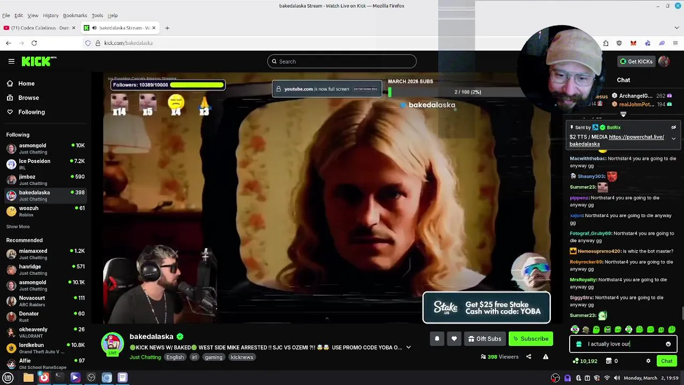Open woozuh channel in sidebar

tap(45, 211)
